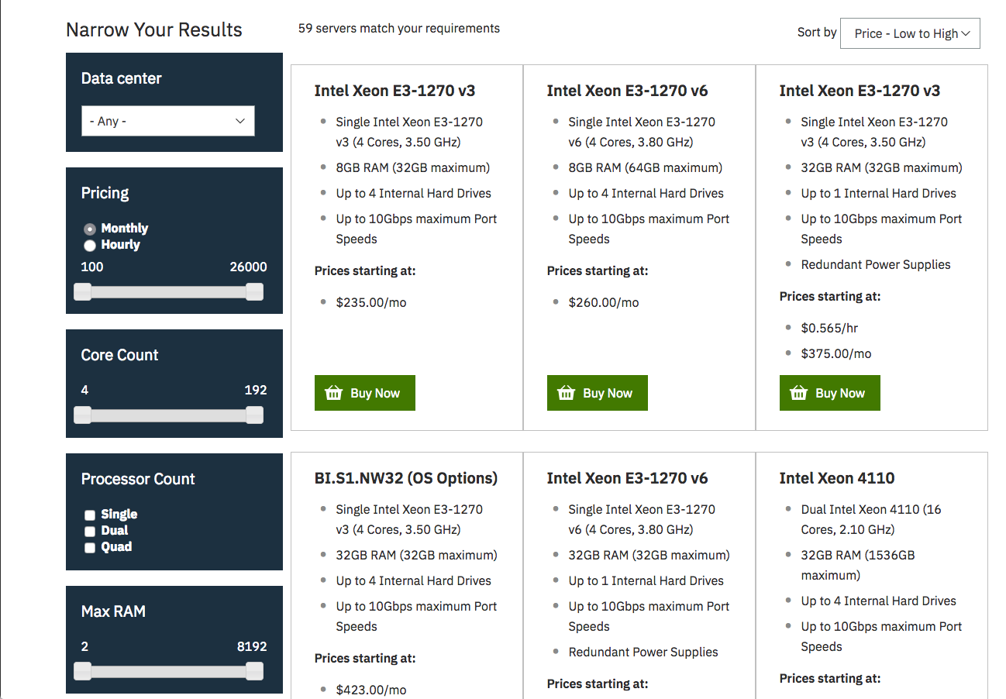The height and width of the screenshot is (699, 1006).
Task: Click the Pricing slider maximum handle
Action: [x=254, y=291]
